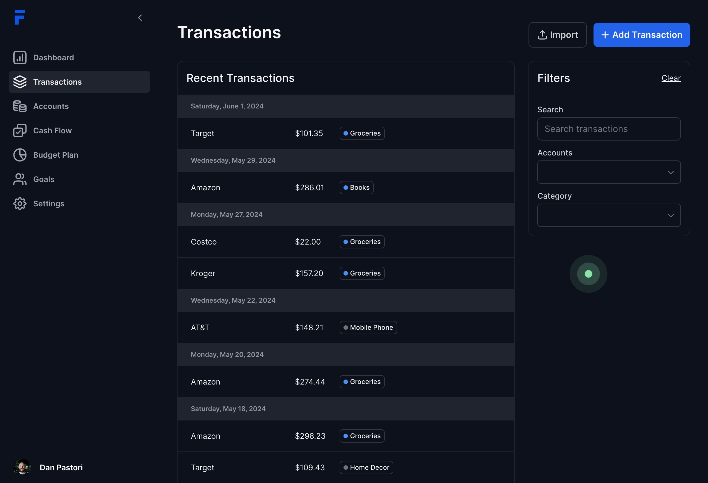Click the Settings gear icon
This screenshot has height=483, width=708.
[x=20, y=204]
